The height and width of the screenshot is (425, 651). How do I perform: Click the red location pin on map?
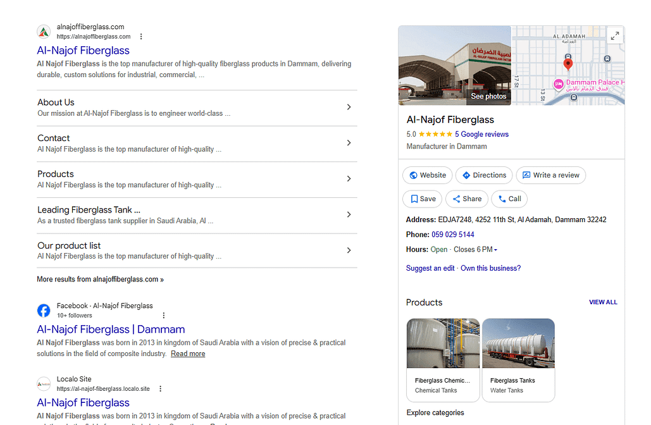[568, 64]
